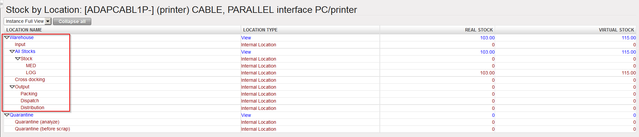This screenshot has height=137, width=639.
Task: Collapse the Warehouse tree node
Action: click(x=7, y=38)
